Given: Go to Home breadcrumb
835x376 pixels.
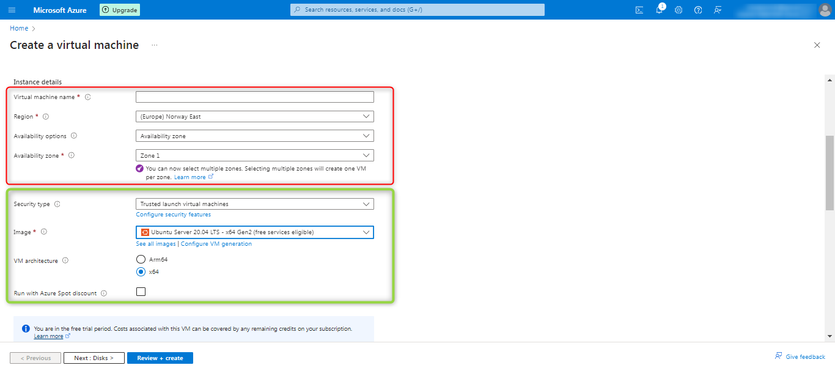Looking at the screenshot, I should (19, 28).
